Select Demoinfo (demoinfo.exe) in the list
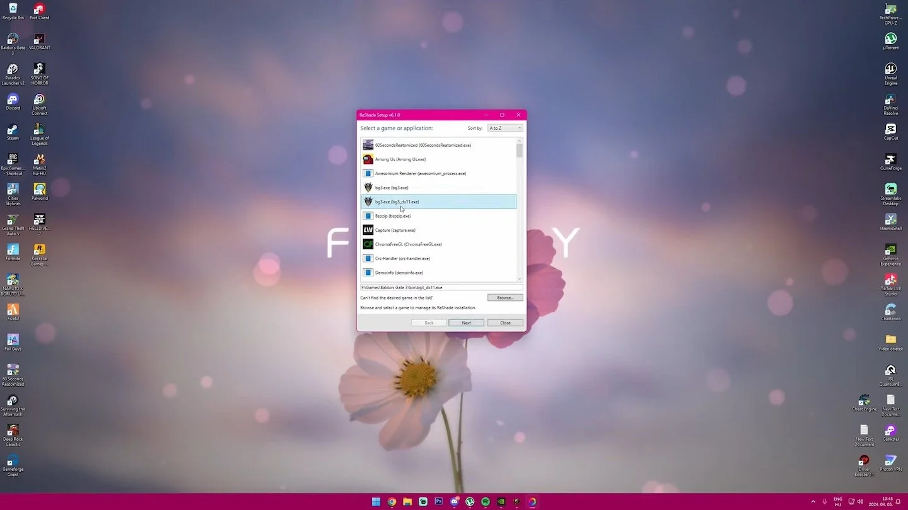 [x=438, y=273]
